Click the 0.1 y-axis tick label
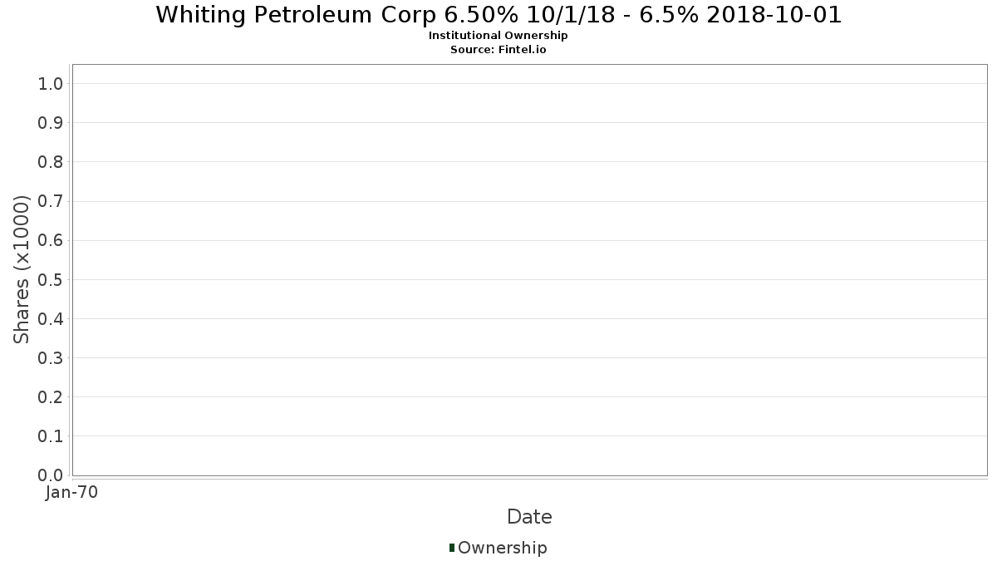 (51, 436)
